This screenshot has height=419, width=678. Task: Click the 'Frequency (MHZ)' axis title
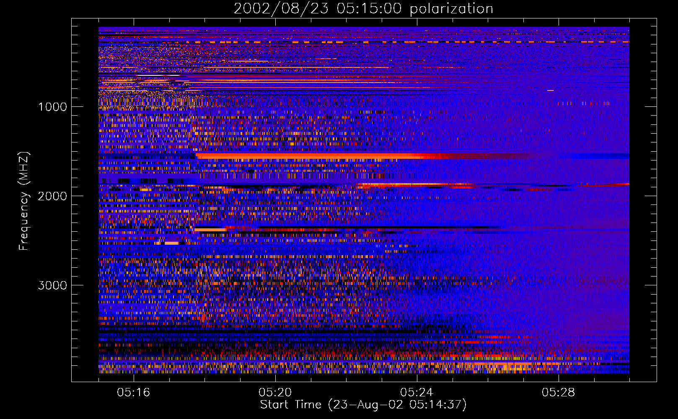click(24, 202)
